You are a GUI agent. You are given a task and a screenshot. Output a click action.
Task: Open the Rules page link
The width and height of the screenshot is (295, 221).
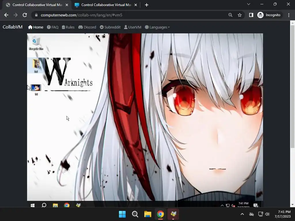click(68, 27)
